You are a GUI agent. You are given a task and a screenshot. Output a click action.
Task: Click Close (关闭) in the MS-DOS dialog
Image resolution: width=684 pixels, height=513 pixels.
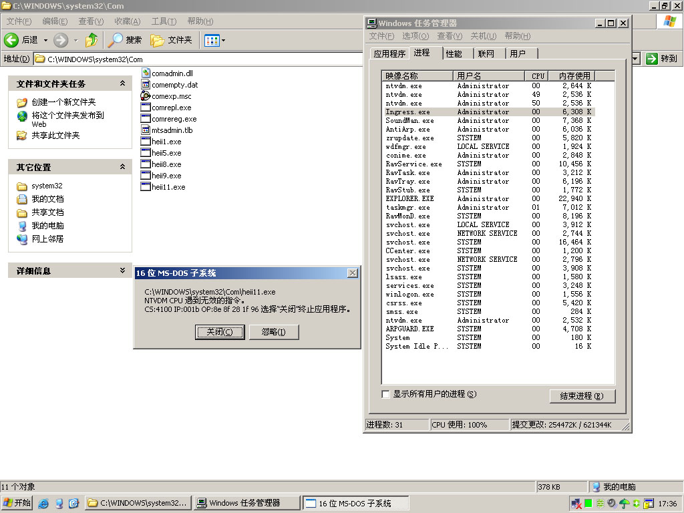click(x=220, y=332)
